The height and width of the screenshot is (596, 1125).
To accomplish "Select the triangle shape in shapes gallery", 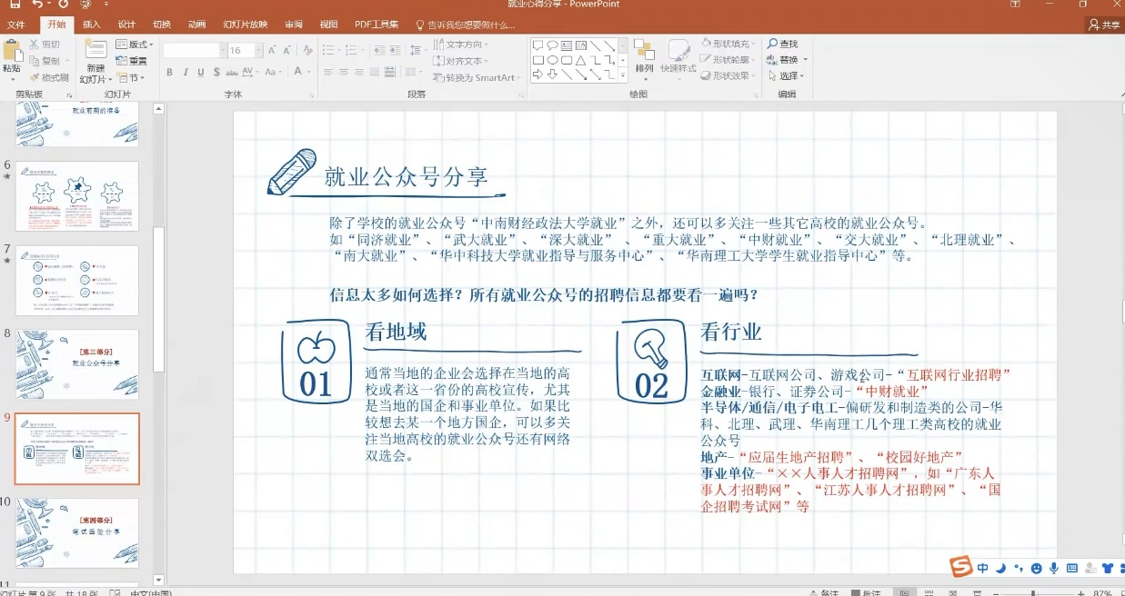I will click(x=581, y=60).
